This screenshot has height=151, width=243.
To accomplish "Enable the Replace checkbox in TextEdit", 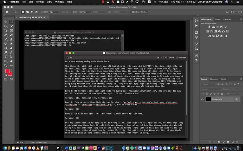I will point(177,57).
